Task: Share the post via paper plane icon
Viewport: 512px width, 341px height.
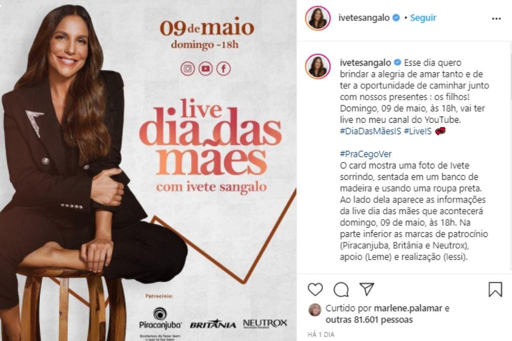Action: (367, 289)
